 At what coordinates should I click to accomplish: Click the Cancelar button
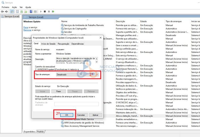point(81,115)
